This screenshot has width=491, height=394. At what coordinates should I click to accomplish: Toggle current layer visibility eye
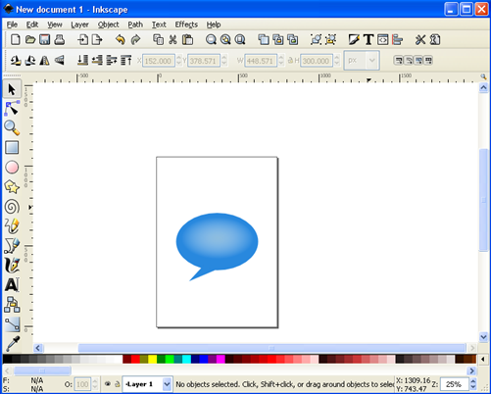pos(107,384)
